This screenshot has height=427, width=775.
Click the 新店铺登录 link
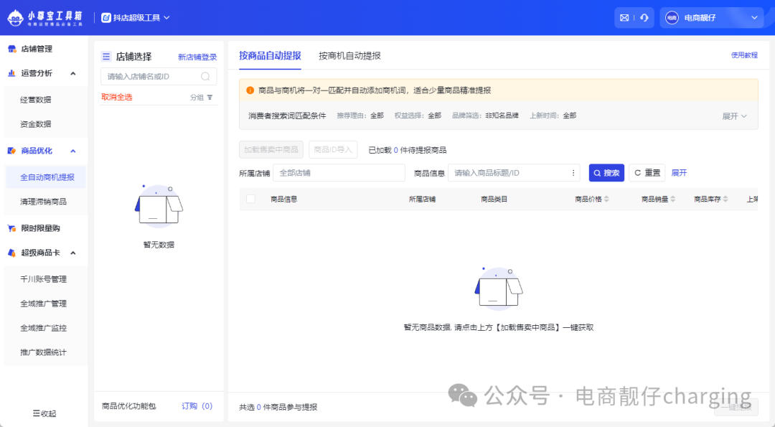pyautogui.click(x=197, y=56)
